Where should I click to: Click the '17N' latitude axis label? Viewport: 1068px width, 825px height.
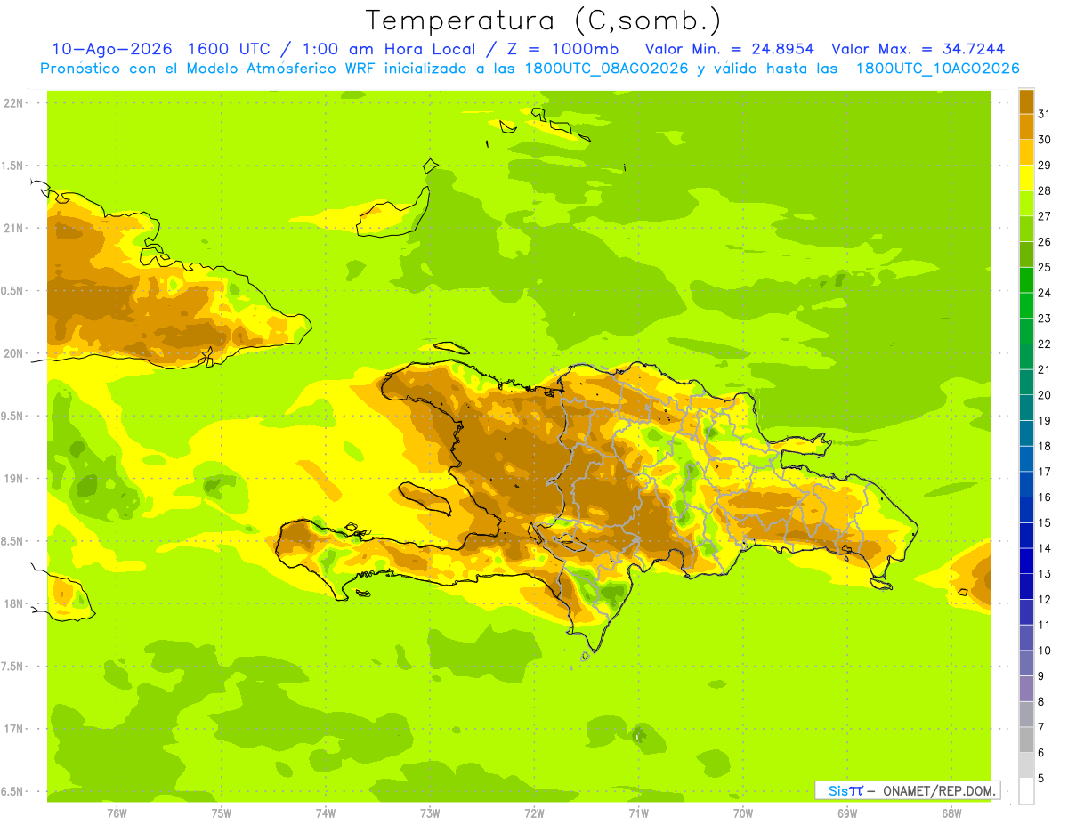tap(12, 729)
